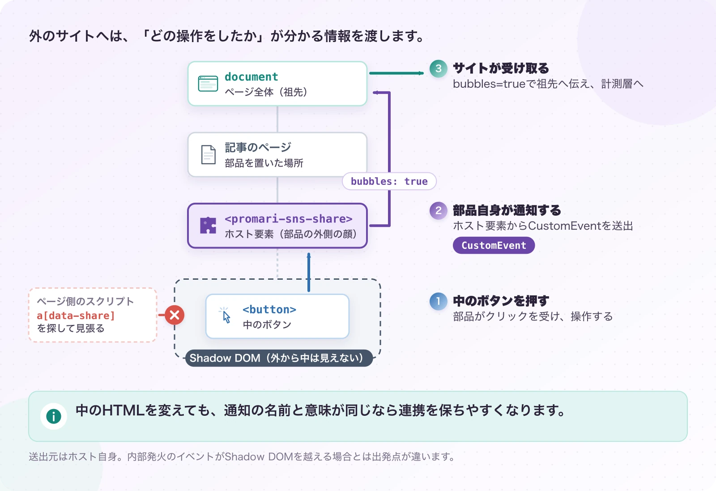Screen dimensions: 716x491
Task: Click the CustomEvent purple badge
Action: [494, 245]
